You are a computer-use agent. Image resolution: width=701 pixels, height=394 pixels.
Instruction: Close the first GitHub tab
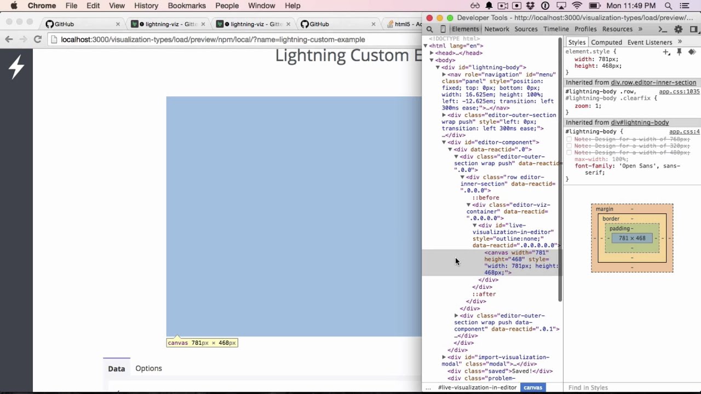click(118, 24)
